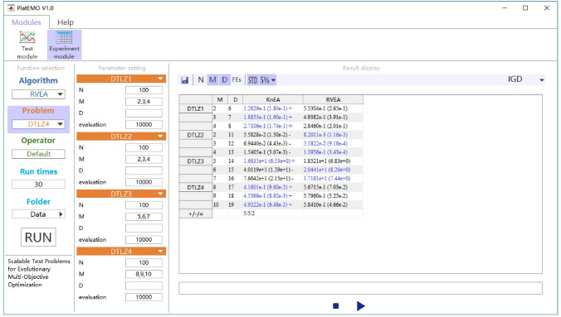561x317 pixels.
Task: Click the empty DTLZ2 D field
Action: [144, 171]
